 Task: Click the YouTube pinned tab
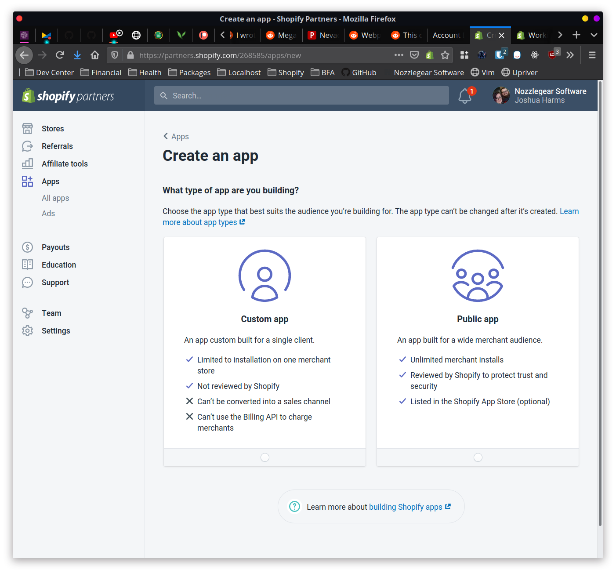pos(115,35)
